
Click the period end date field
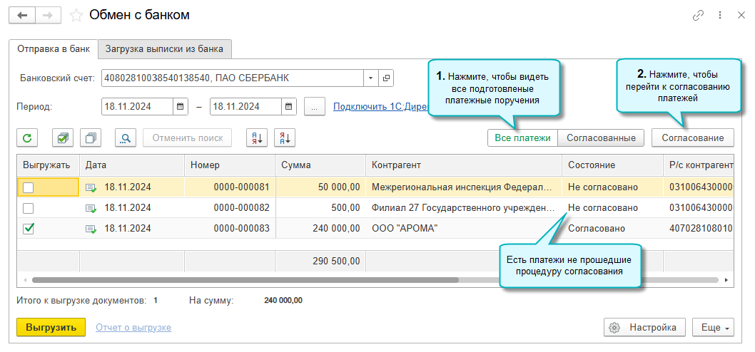[246, 106]
